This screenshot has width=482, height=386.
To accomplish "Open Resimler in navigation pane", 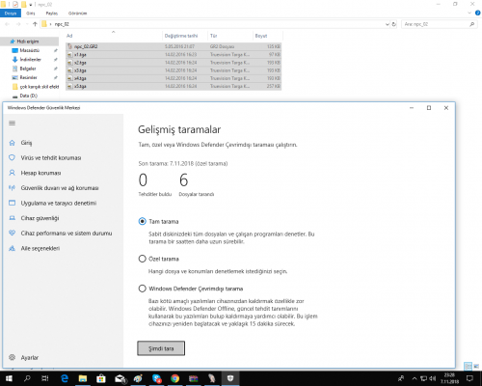I will (28, 77).
